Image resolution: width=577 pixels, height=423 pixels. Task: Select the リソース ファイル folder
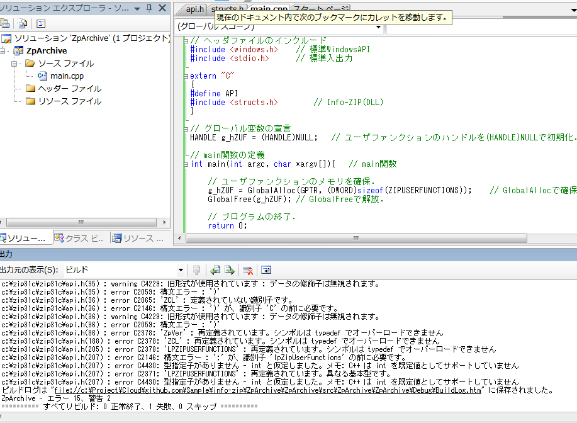(70, 101)
